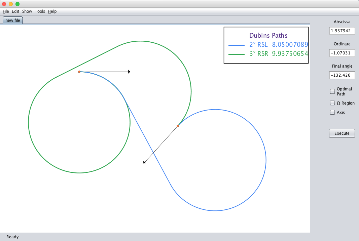The width and height of the screenshot is (359, 241).
Task: Open the Help menu
Action: [x=52, y=11]
